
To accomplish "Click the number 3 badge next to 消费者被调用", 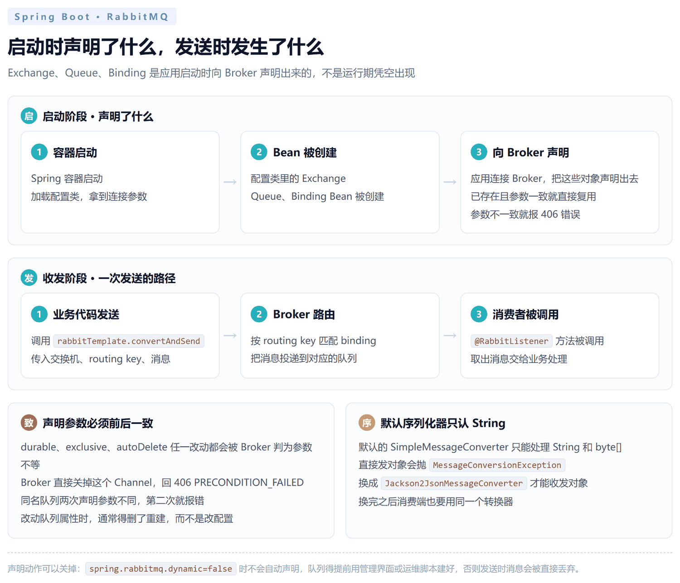I will 479,314.
